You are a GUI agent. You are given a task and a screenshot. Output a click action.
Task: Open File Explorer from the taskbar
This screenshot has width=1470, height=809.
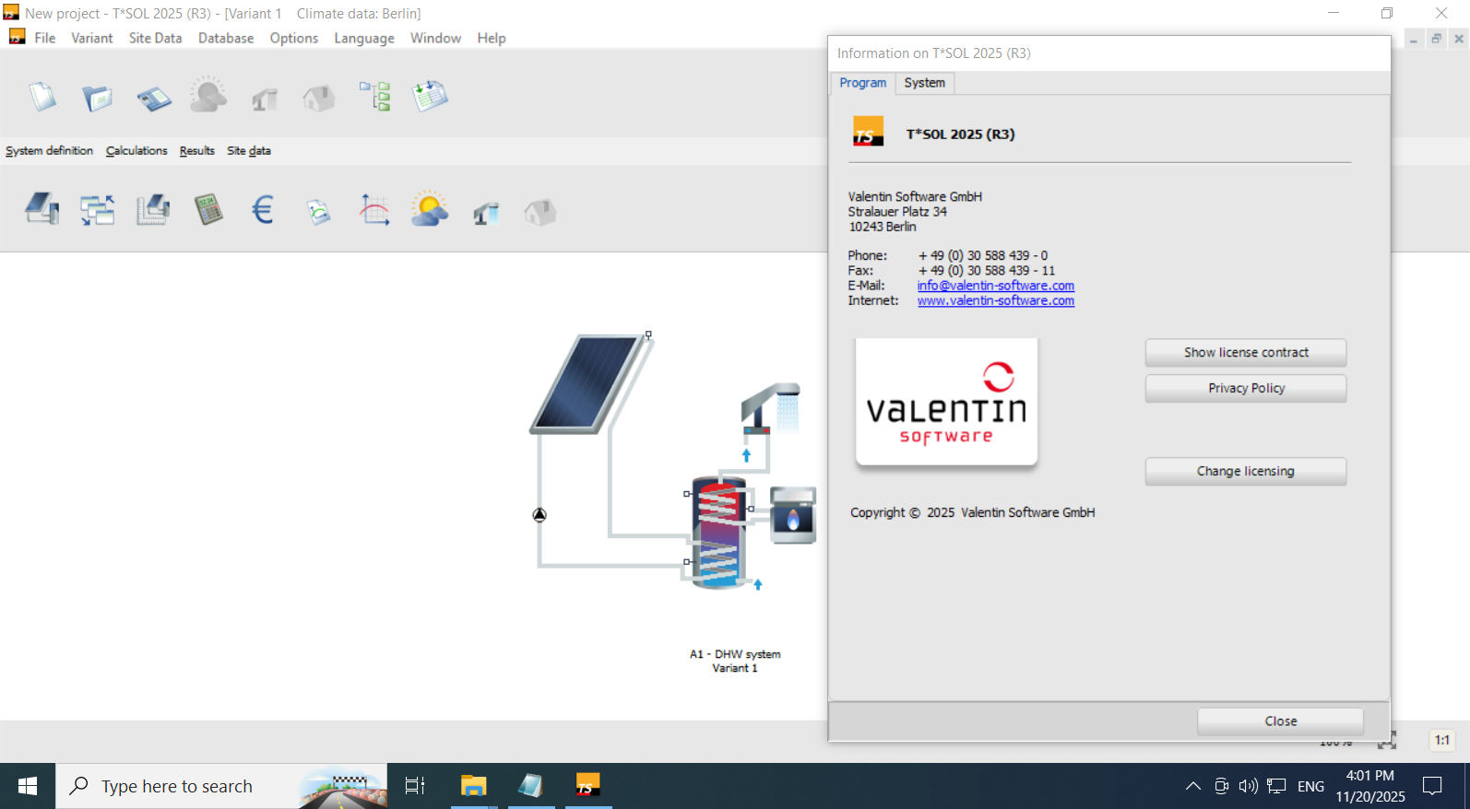coord(473,786)
